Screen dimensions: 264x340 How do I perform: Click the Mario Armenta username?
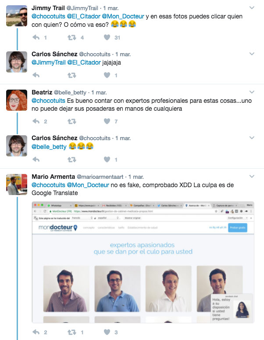click(x=53, y=177)
